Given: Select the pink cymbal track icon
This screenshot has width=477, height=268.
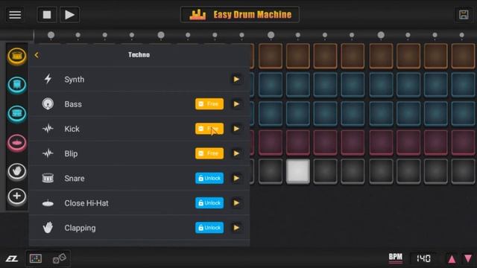Looking at the screenshot, I should coord(17,142).
